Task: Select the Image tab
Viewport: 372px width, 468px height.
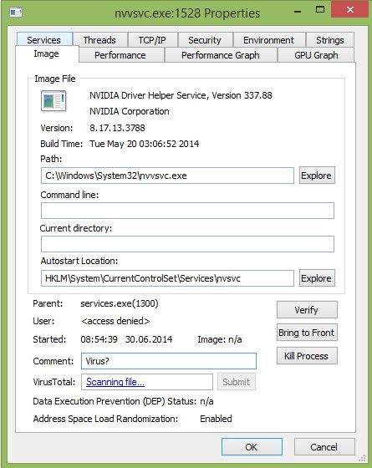Action: click(47, 54)
